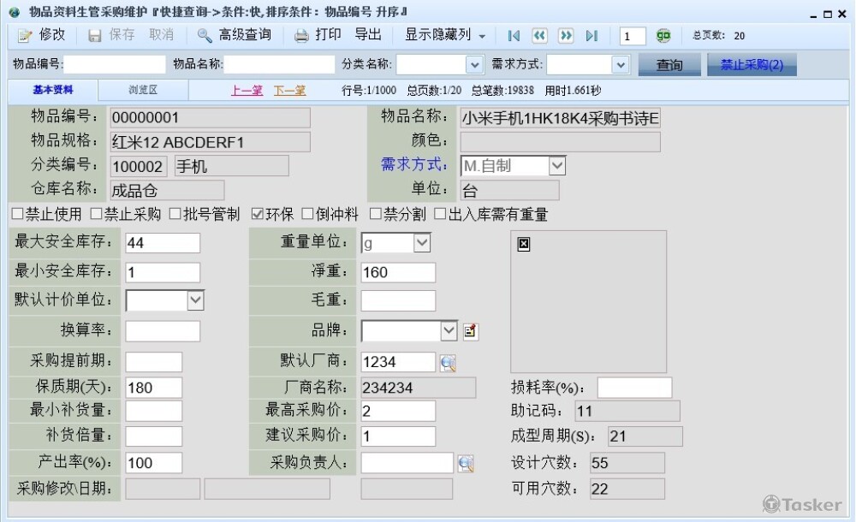Viewport: 856px width, 522px height.
Task: Open lookup icon beside 采购负责人 field
Action: pos(466,464)
